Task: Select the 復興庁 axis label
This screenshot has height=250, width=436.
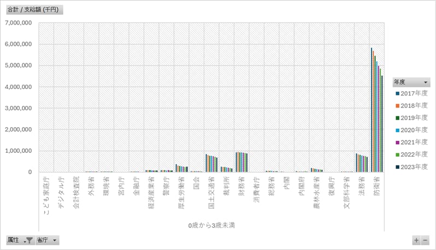Action: pyautogui.click(x=332, y=186)
